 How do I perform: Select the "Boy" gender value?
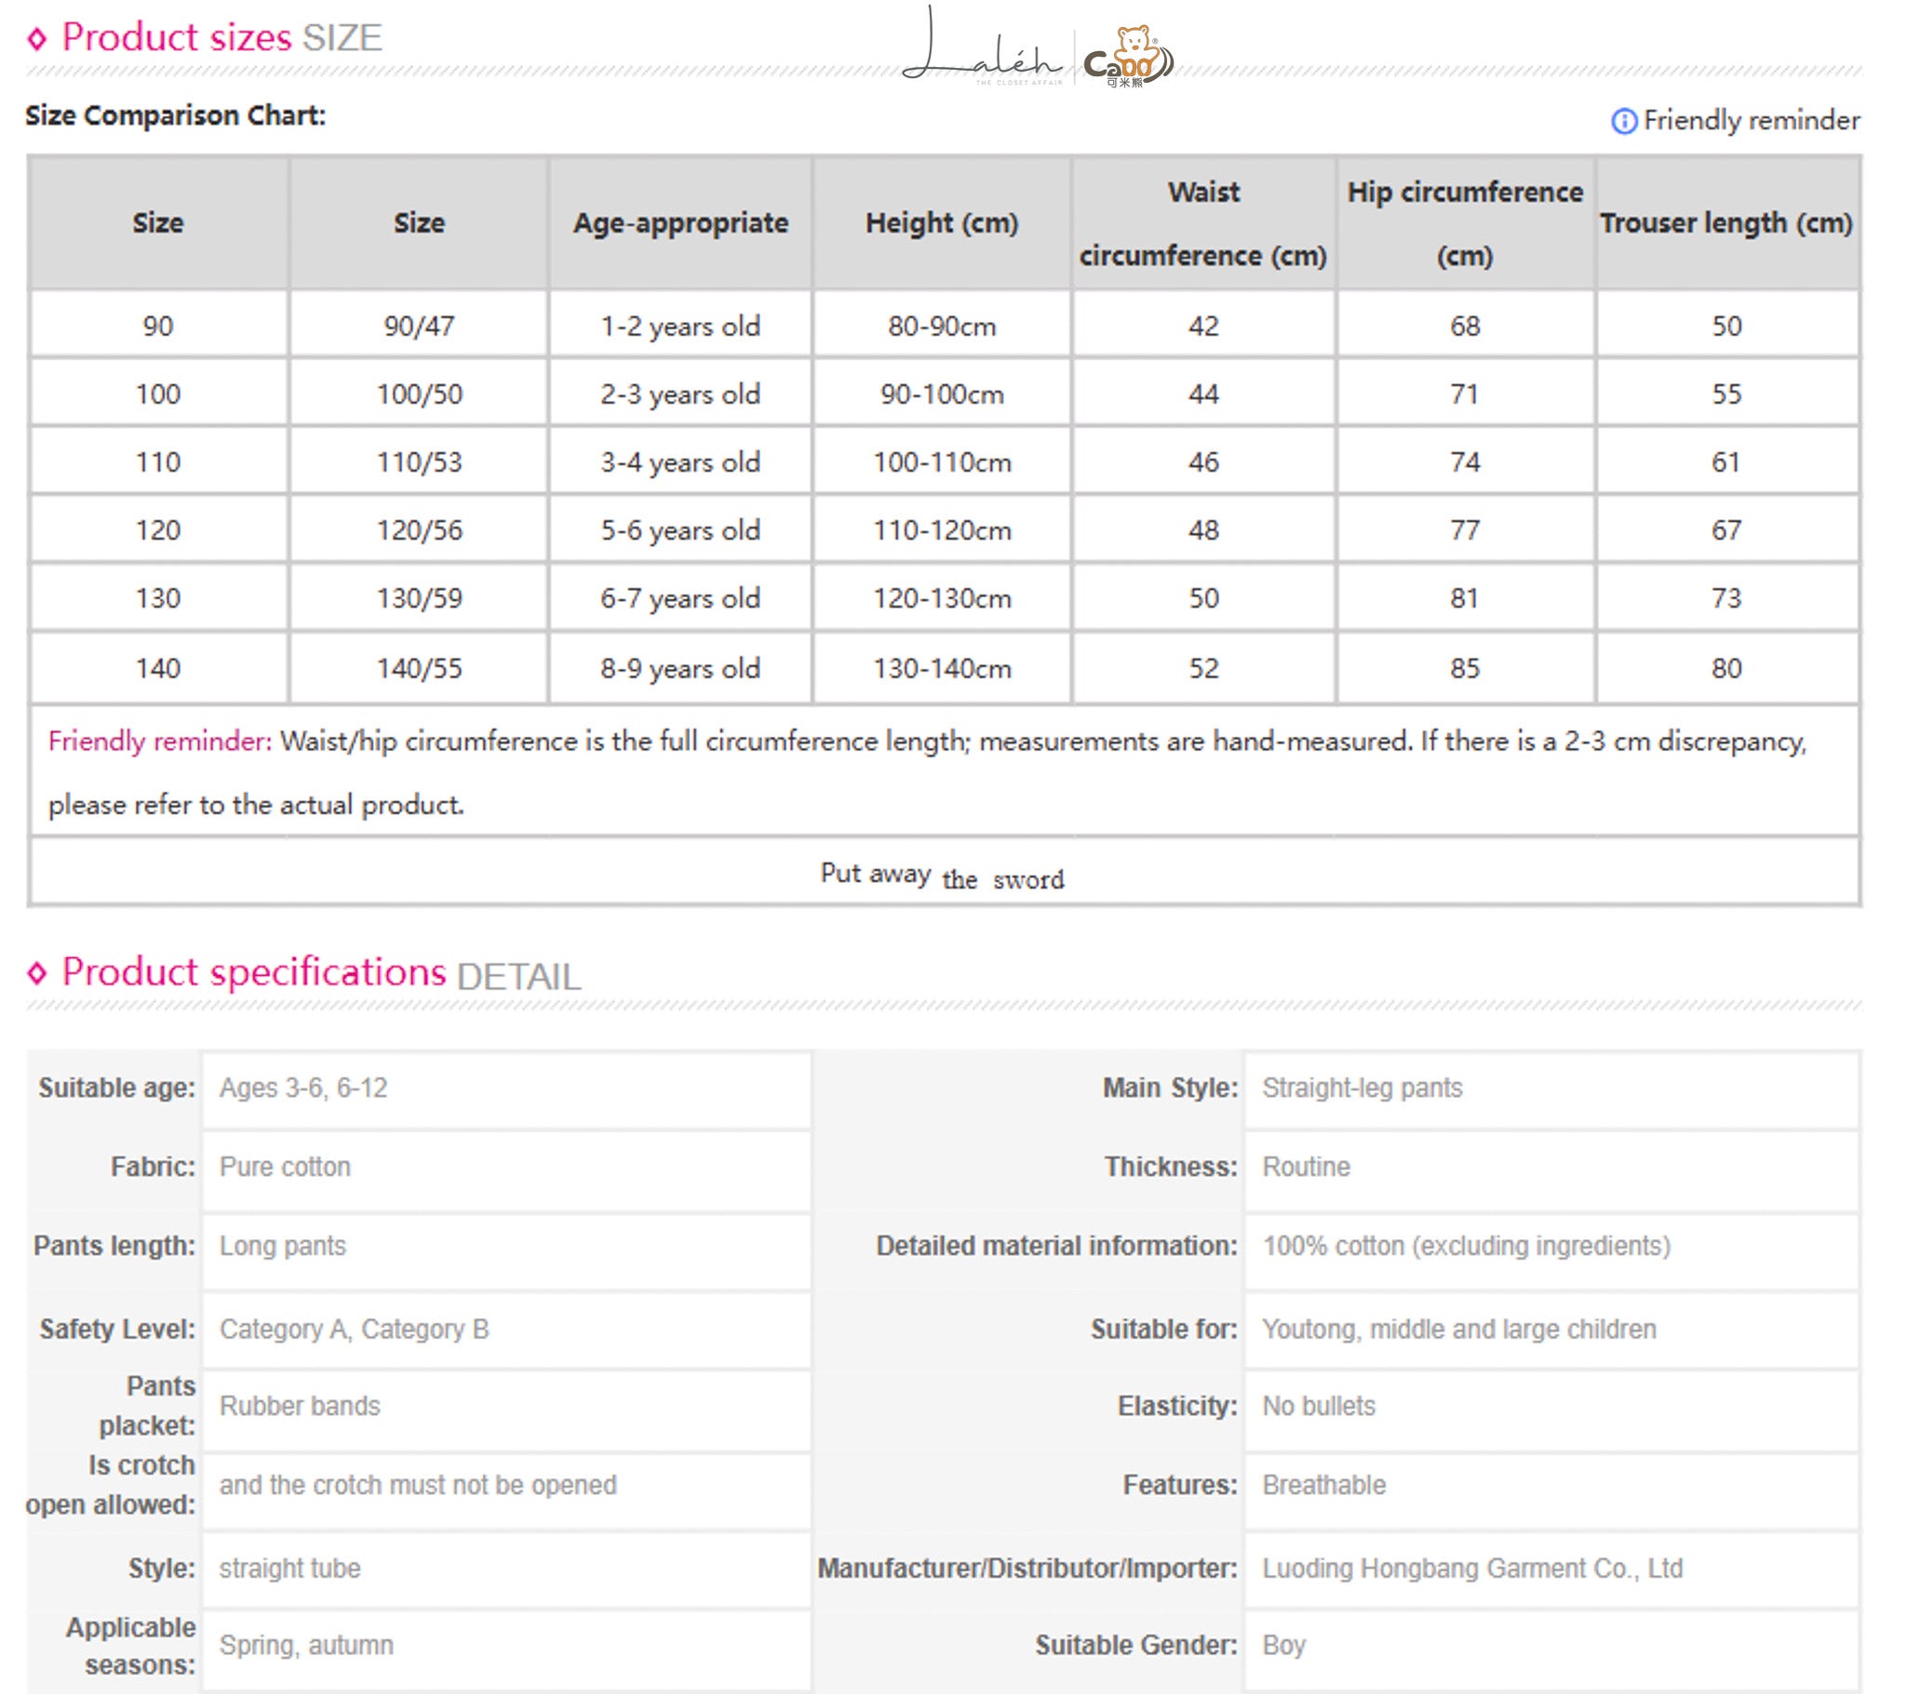1283,1646
